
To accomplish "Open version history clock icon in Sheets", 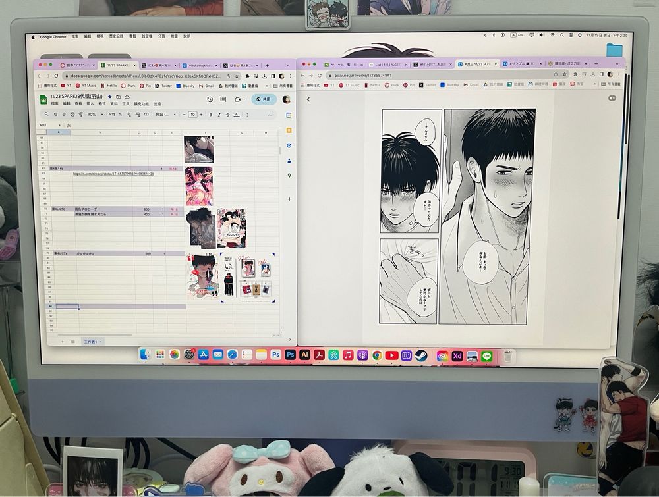I will (210, 99).
